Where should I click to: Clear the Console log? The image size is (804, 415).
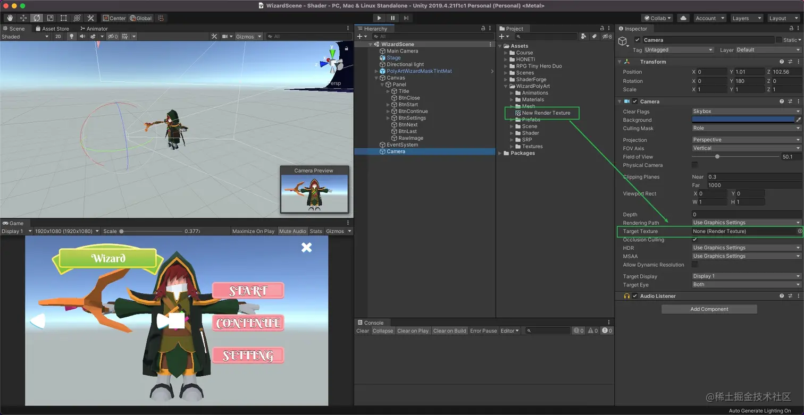point(363,331)
